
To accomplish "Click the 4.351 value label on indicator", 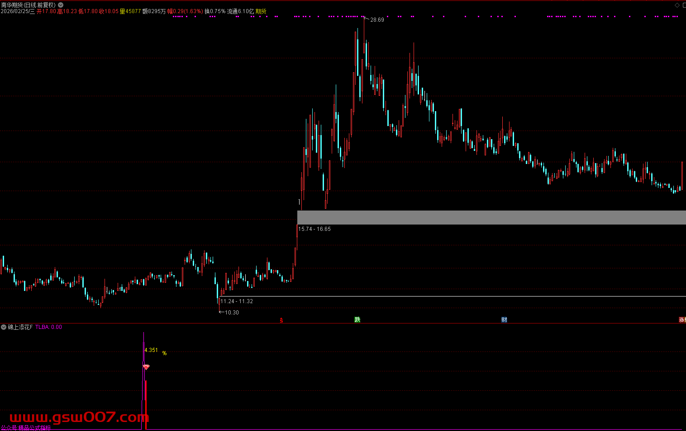I will tap(151, 350).
